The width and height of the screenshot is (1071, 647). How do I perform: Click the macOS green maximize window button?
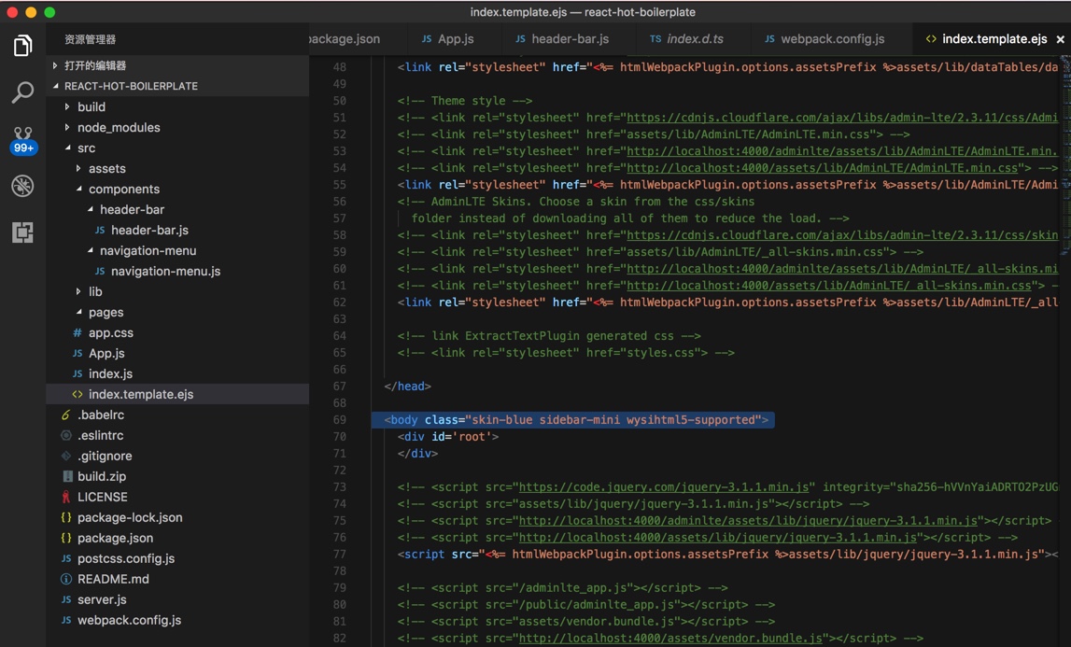point(49,12)
